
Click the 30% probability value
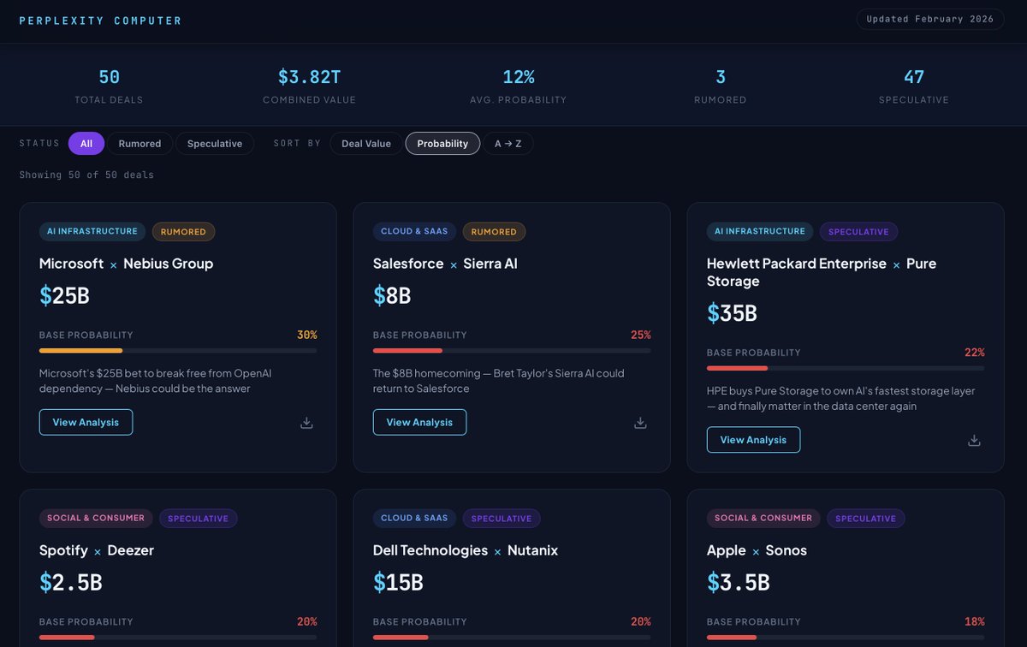point(307,335)
